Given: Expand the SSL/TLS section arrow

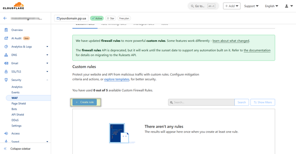Looking at the screenshot, I should click(x=47, y=71).
